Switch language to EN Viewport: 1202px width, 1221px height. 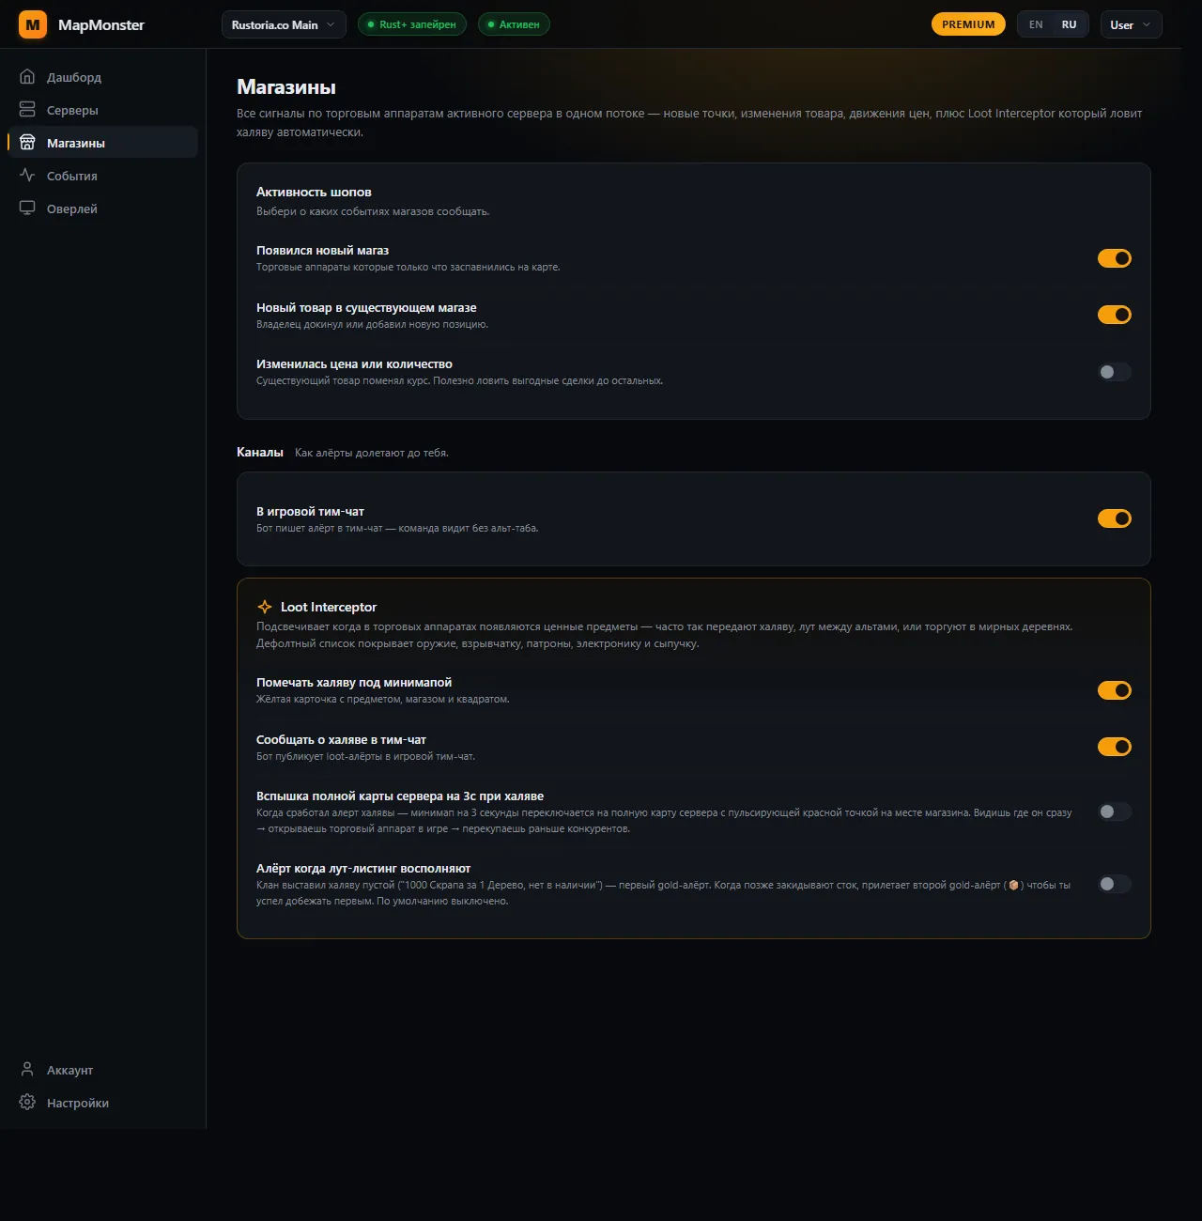(x=1036, y=24)
